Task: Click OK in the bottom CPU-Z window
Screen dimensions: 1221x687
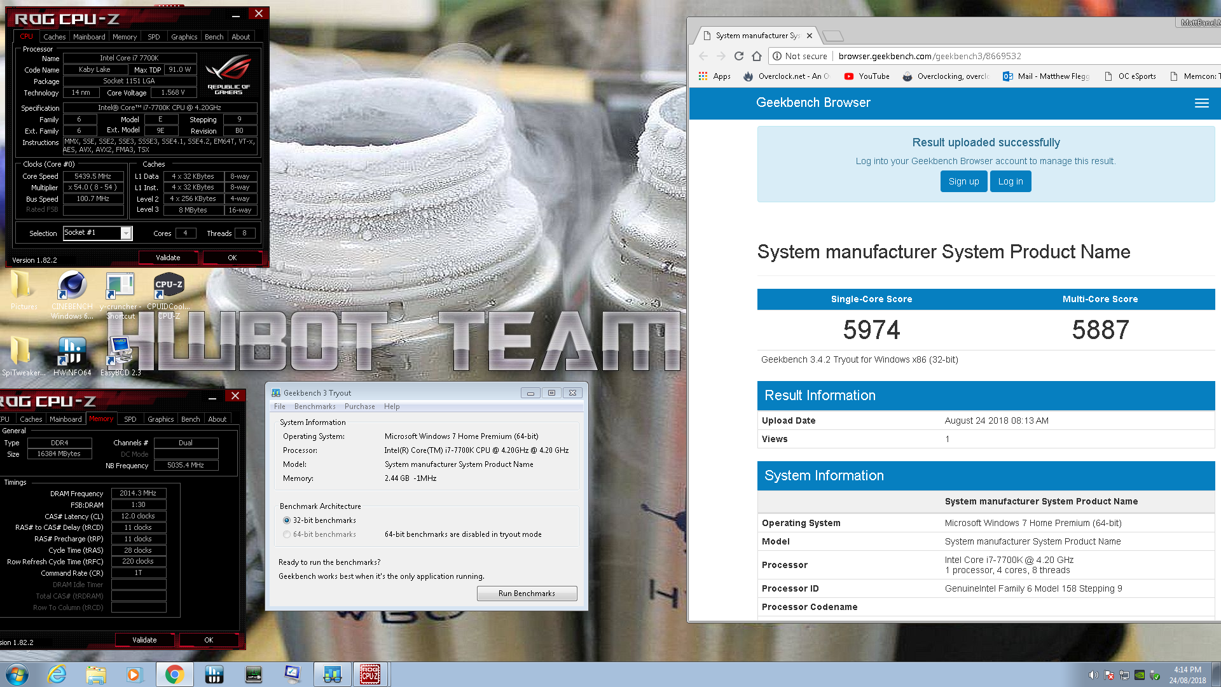Action: 209,640
